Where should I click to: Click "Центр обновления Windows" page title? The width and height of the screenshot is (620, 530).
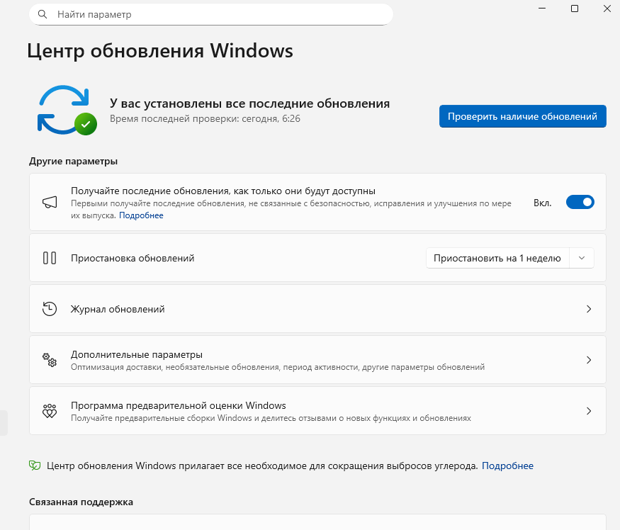160,51
